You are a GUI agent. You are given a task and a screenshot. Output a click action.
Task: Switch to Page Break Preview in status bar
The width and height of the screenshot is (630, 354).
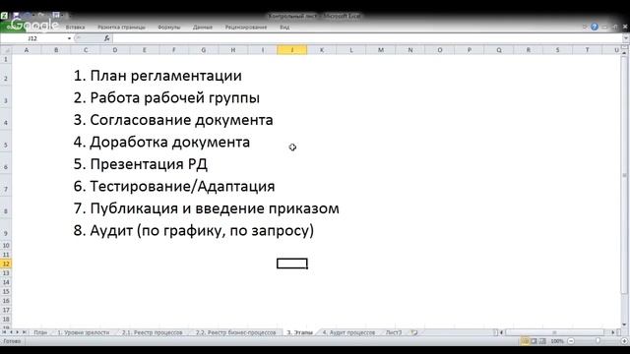pyautogui.click(x=542, y=341)
